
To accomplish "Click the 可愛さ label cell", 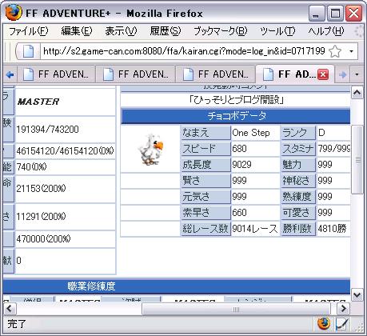I will point(298,213).
